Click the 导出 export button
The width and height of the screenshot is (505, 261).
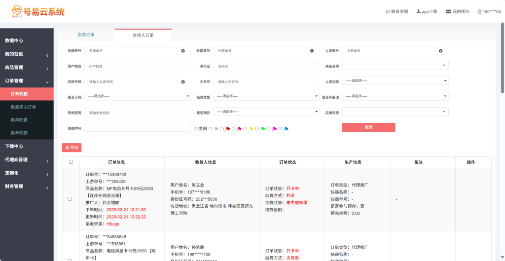72,148
